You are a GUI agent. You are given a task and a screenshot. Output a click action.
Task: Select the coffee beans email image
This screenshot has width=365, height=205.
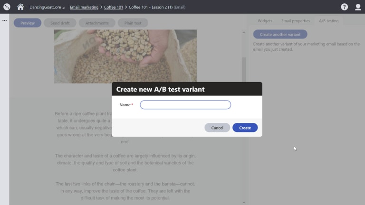tap(125, 56)
